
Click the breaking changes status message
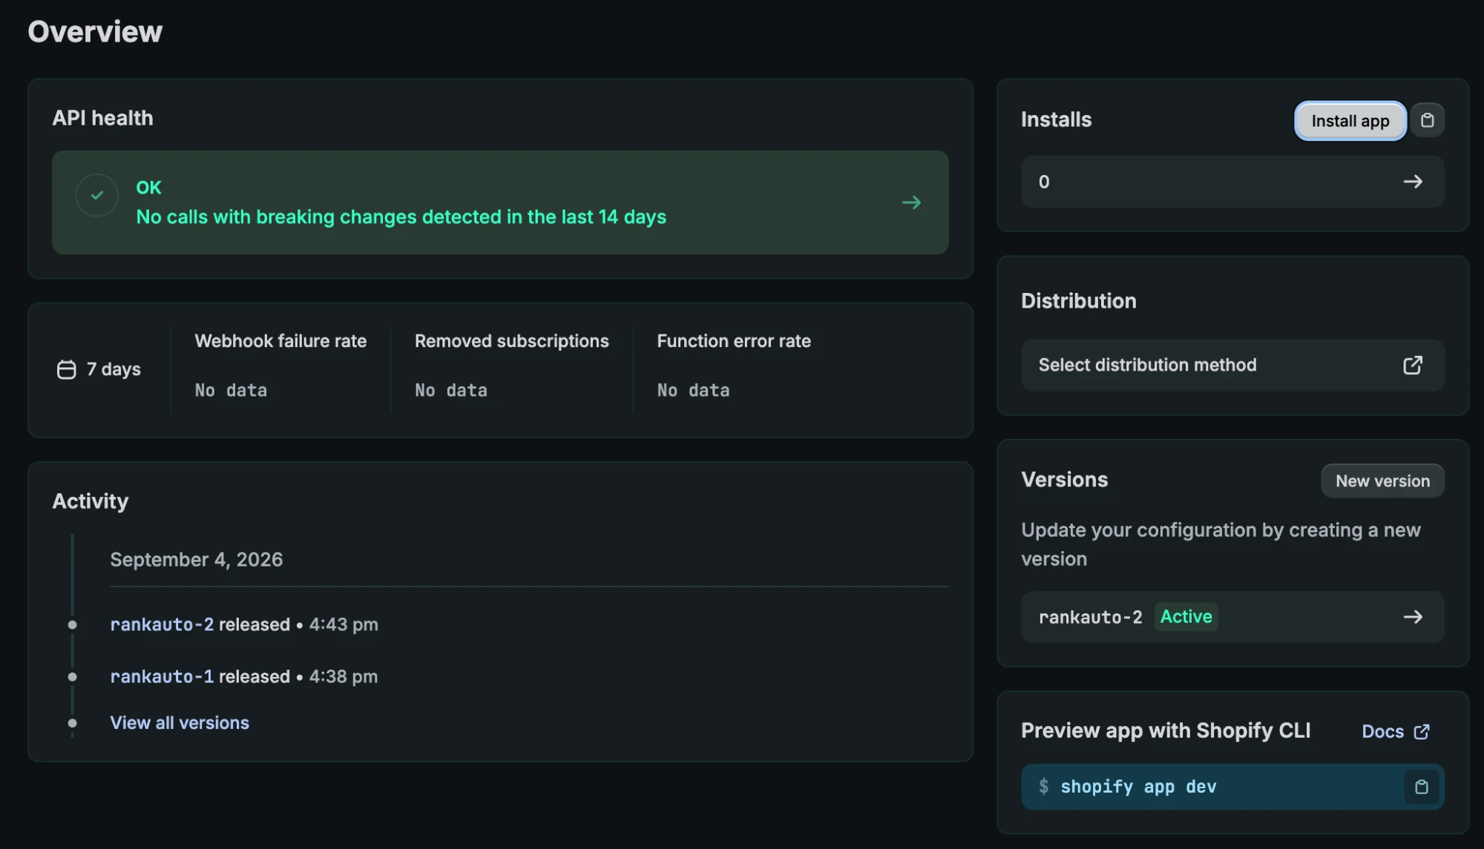(401, 217)
